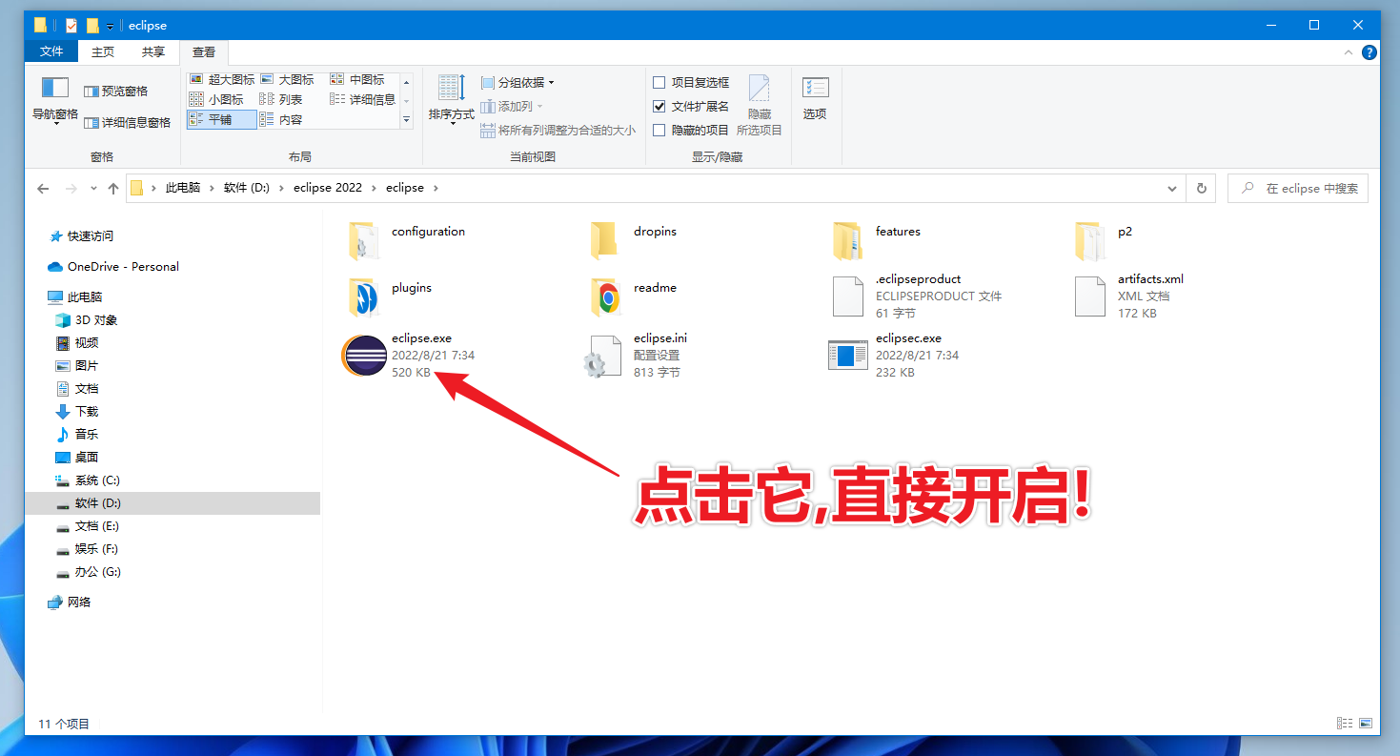Choose Content (内容) layout

(x=281, y=119)
